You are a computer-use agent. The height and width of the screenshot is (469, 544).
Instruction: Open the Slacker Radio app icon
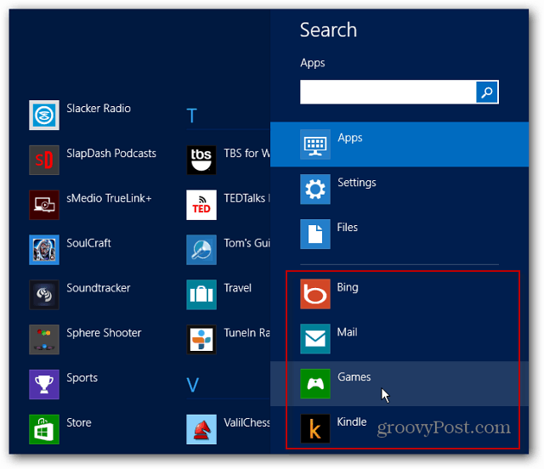pos(44,116)
